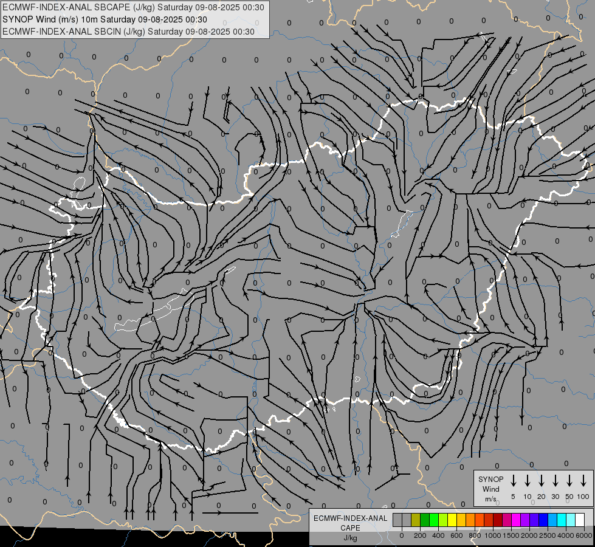
Task: Click the '30' speed label in the wind legend
Action: tap(555, 497)
